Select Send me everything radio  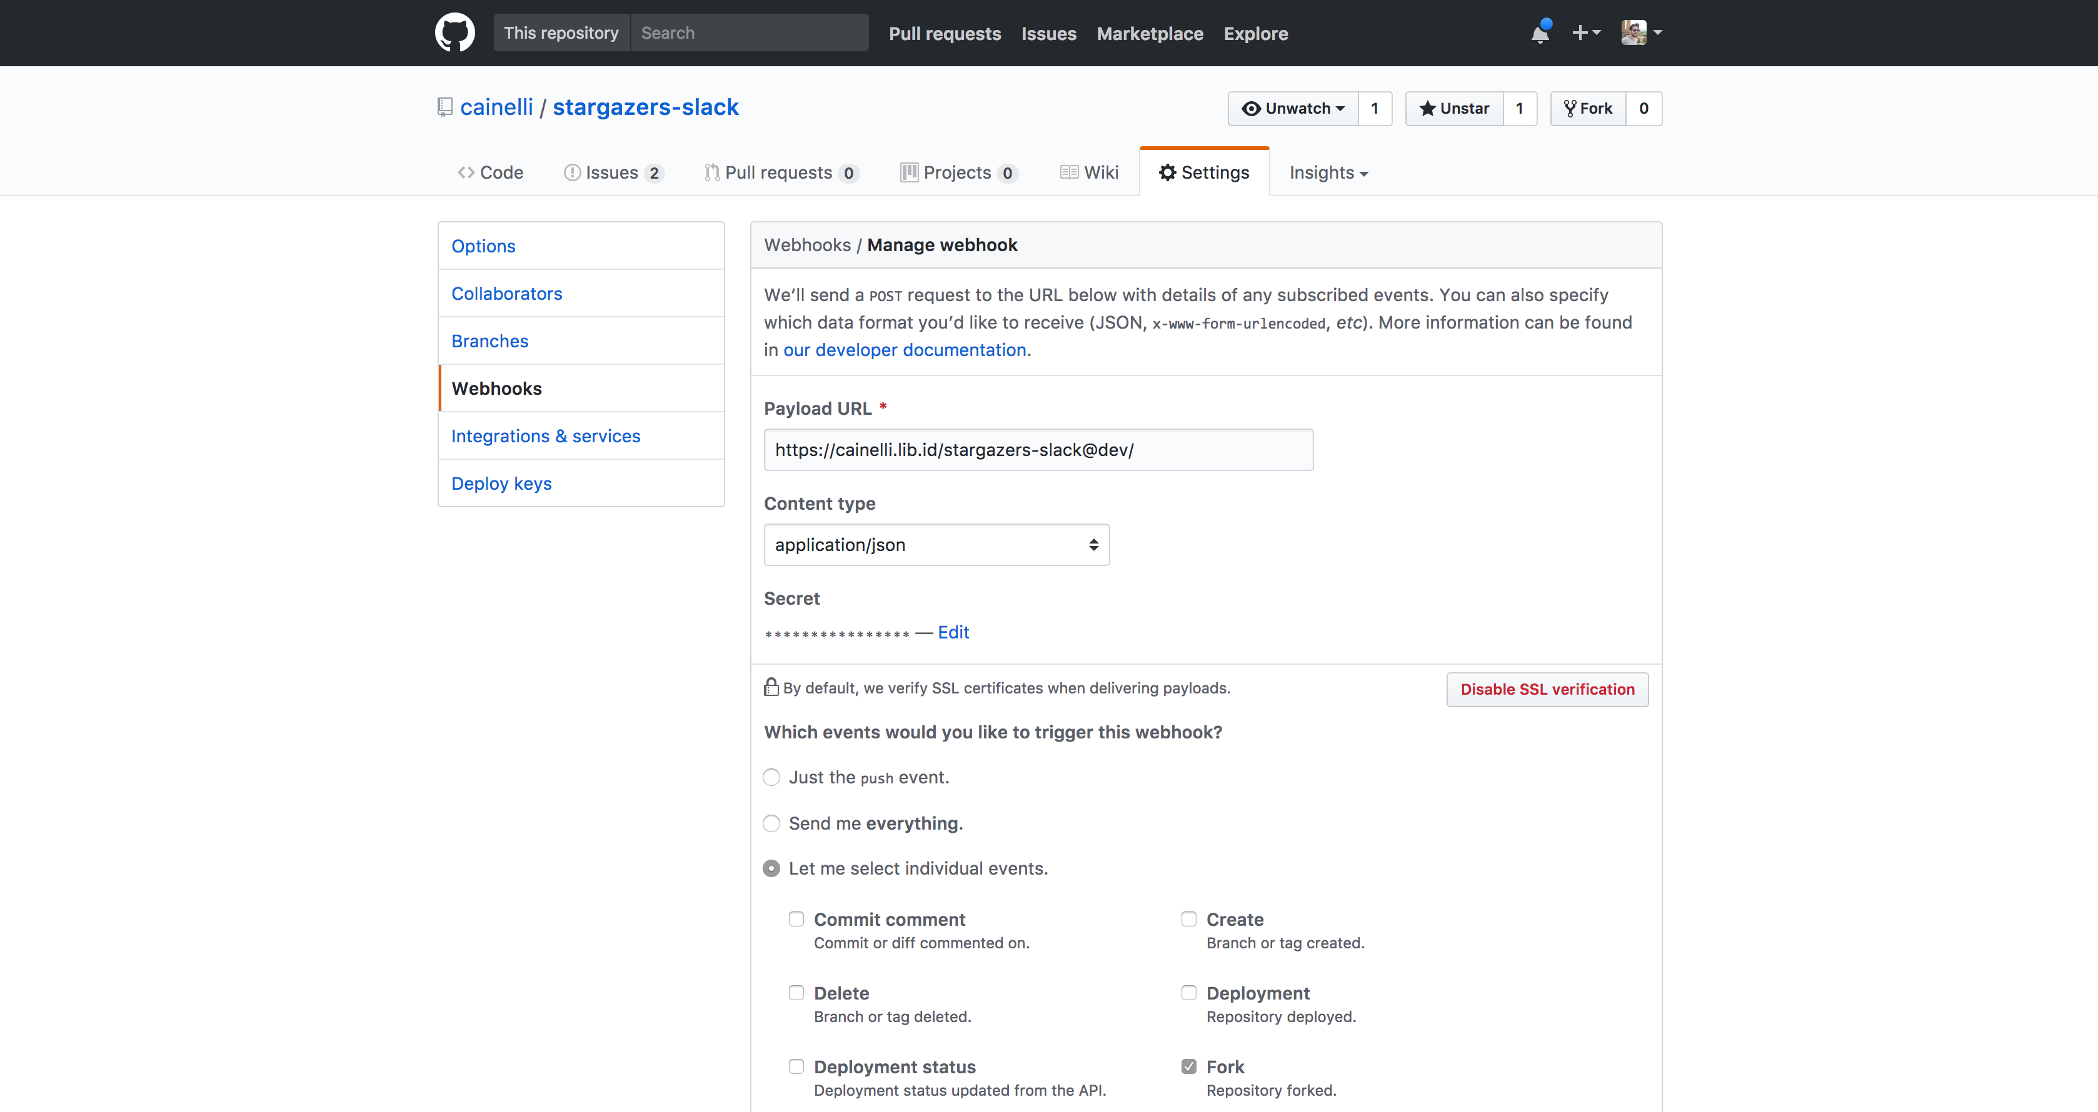(771, 823)
